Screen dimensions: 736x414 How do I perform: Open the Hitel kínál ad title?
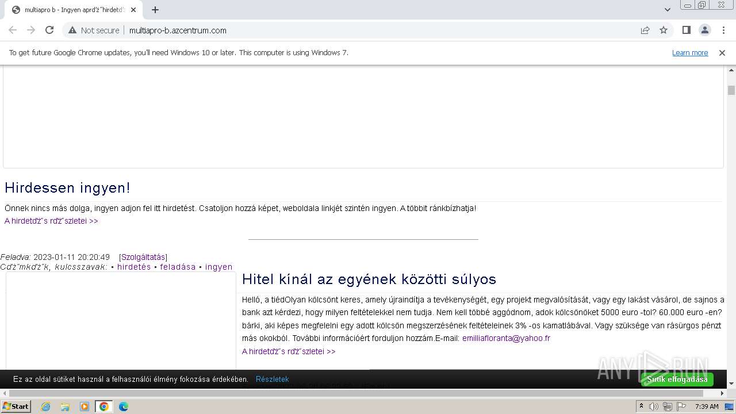point(369,279)
